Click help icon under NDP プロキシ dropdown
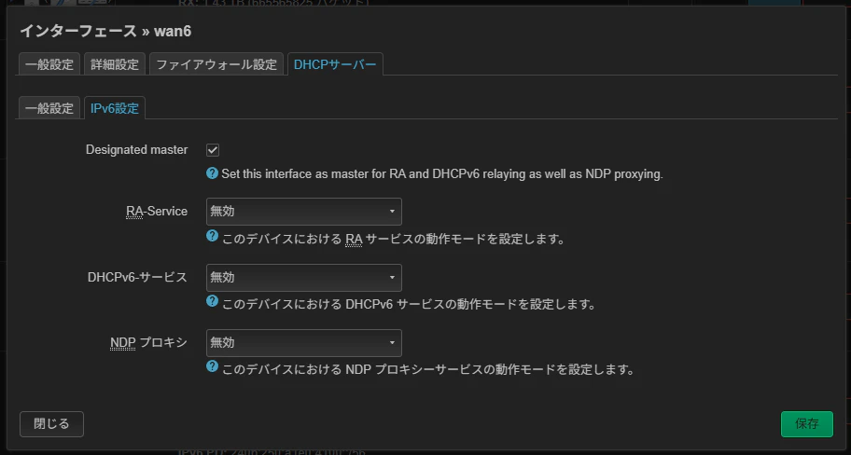Viewport: 851px width, 455px height. click(212, 366)
